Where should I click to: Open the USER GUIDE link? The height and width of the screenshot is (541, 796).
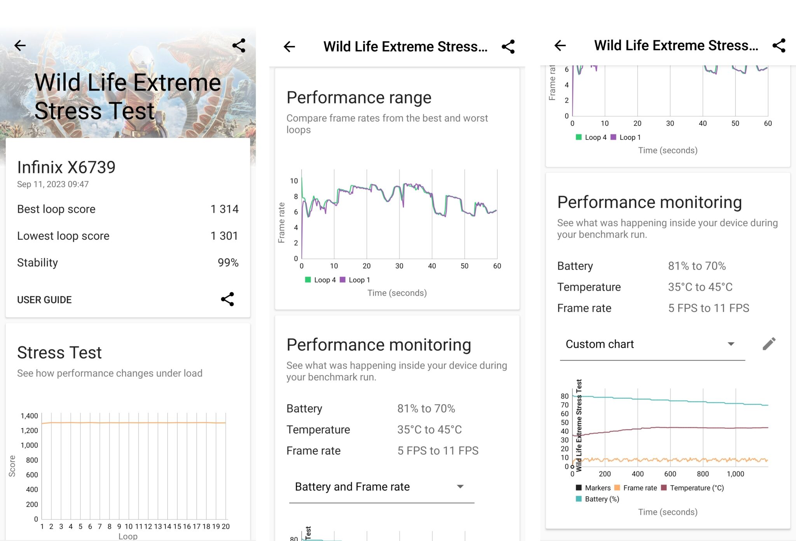click(44, 300)
